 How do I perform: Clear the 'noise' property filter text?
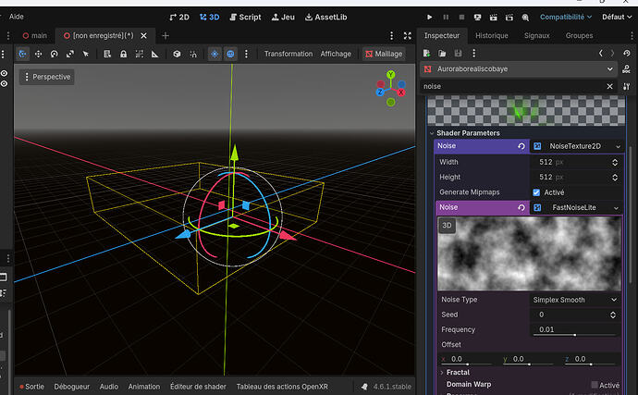(x=610, y=86)
